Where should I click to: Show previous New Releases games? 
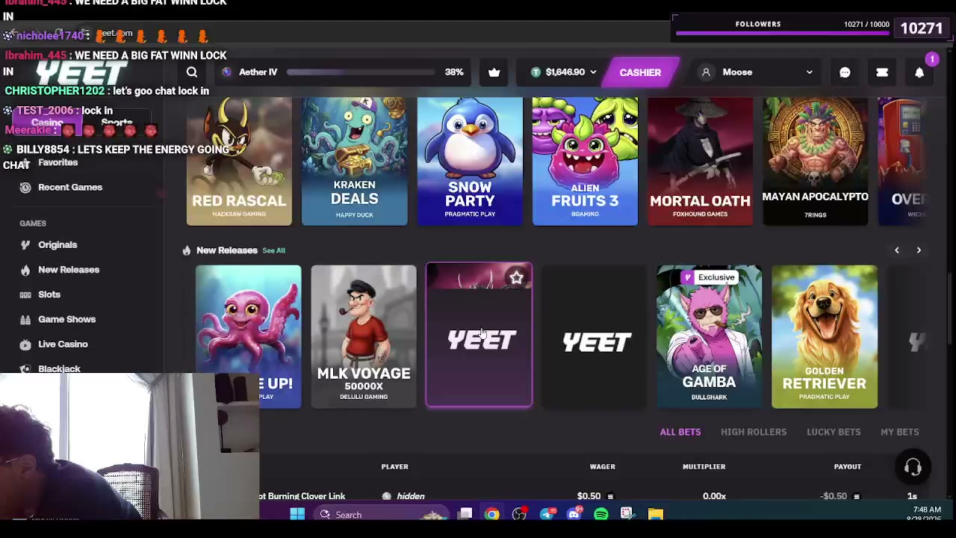[x=897, y=250]
